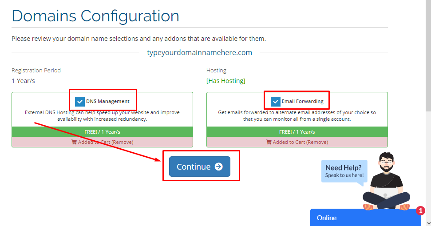Click the chat mascot with the laptop

(386, 182)
